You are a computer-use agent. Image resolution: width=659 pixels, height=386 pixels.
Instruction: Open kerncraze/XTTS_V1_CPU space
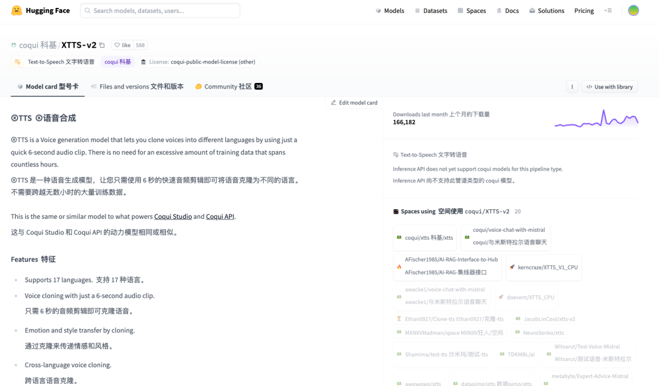coord(544,267)
